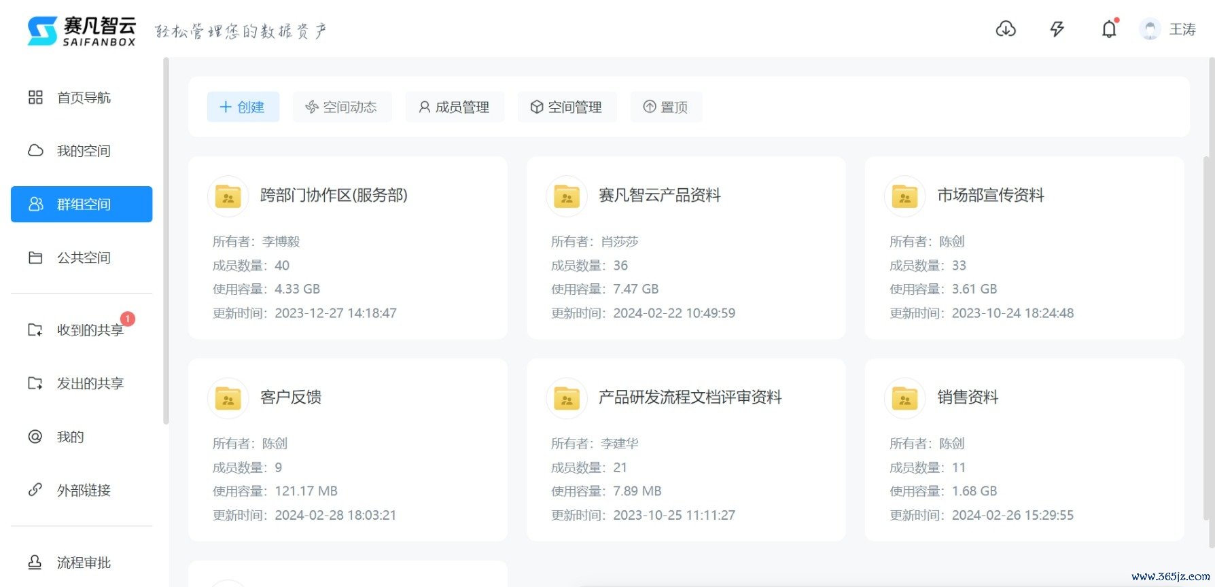Click 使用容量: 121.17 MB text
The image size is (1215, 587).
click(x=275, y=491)
